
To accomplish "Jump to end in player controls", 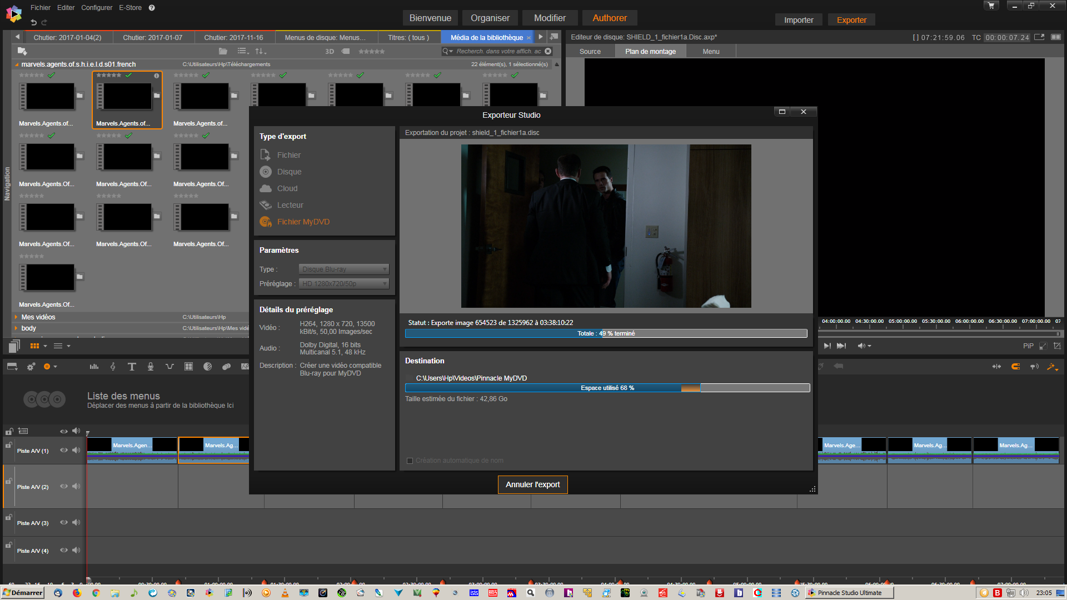I will (x=841, y=346).
